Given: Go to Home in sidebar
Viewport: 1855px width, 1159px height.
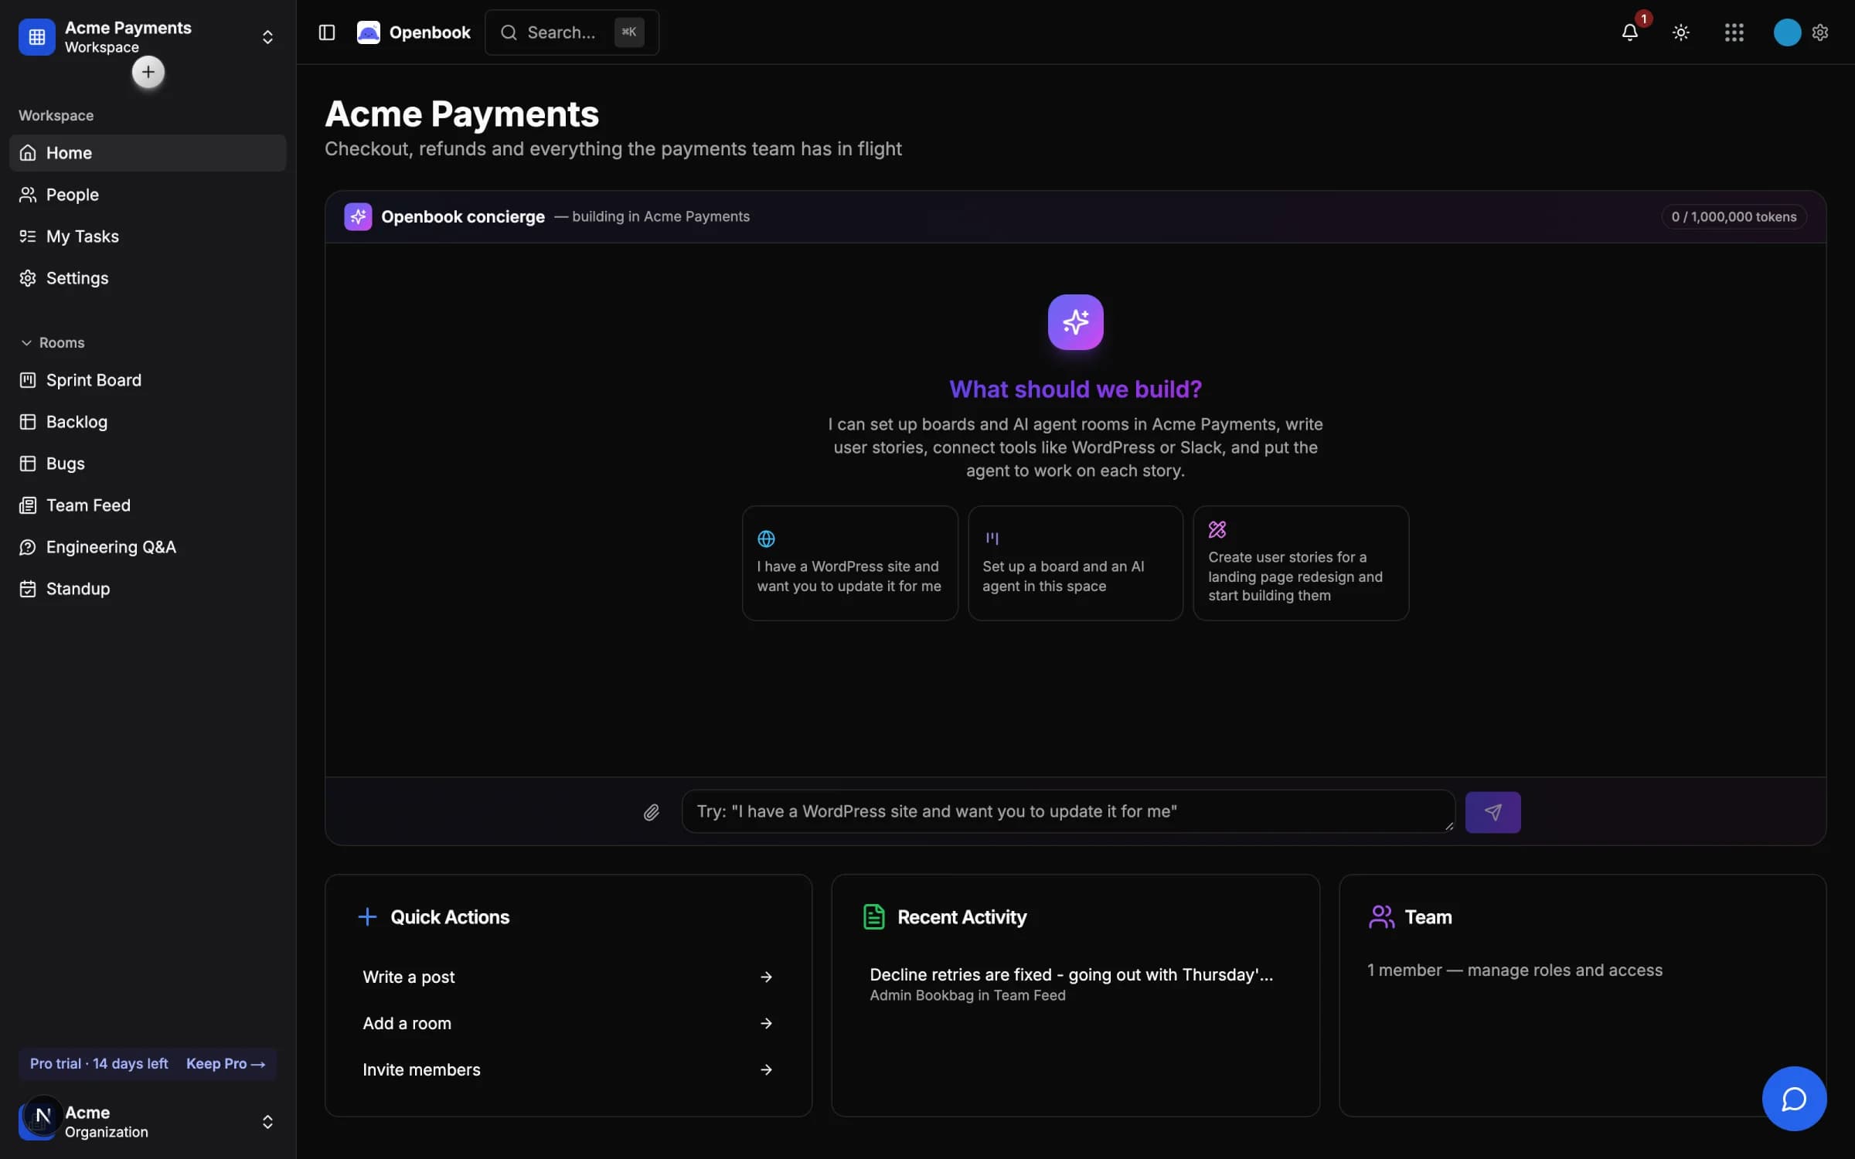Looking at the screenshot, I should (148, 153).
